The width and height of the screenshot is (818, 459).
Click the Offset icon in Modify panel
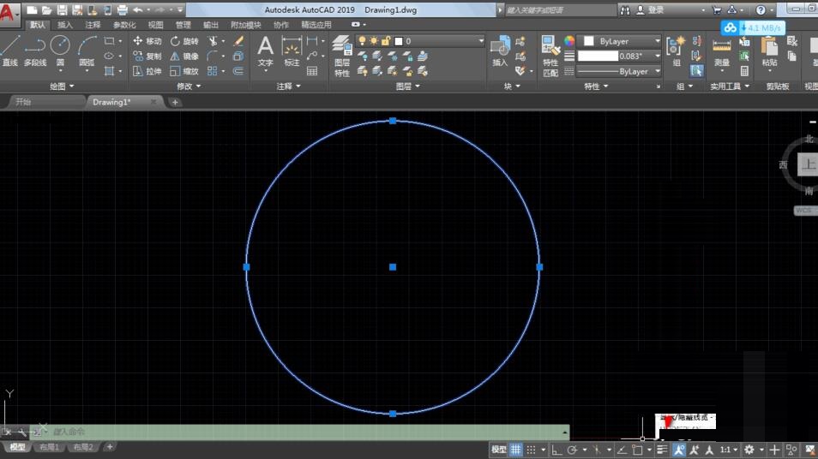(x=238, y=71)
